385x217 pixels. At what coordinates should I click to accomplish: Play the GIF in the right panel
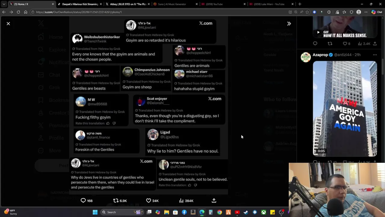tap(318, 32)
